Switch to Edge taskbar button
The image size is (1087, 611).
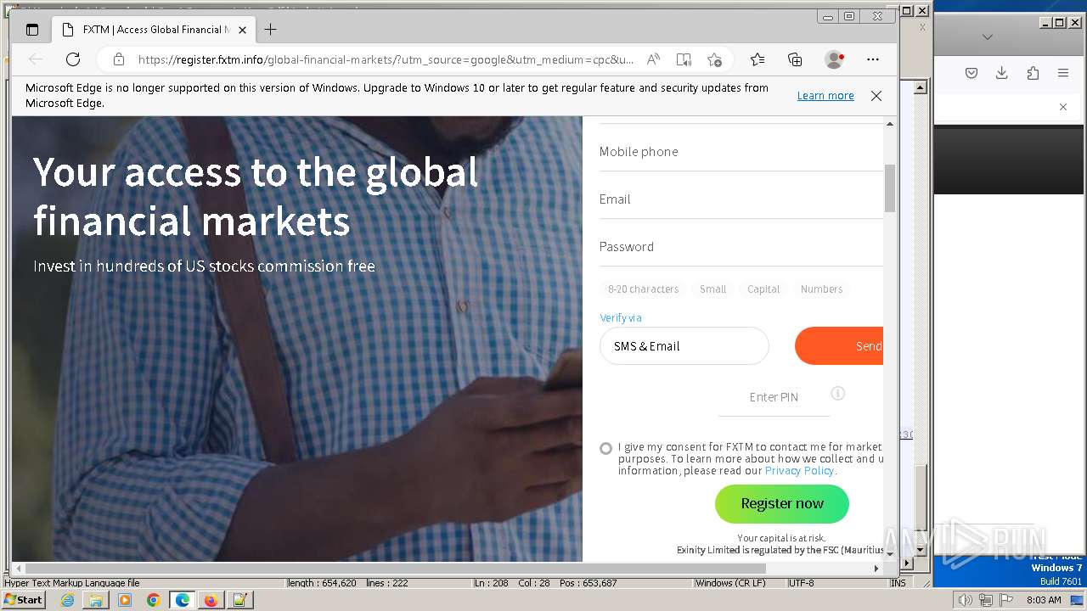(x=182, y=600)
